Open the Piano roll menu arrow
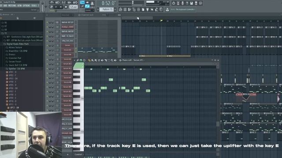The width and height of the screenshot is (282, 158). (x=75, y=61)
